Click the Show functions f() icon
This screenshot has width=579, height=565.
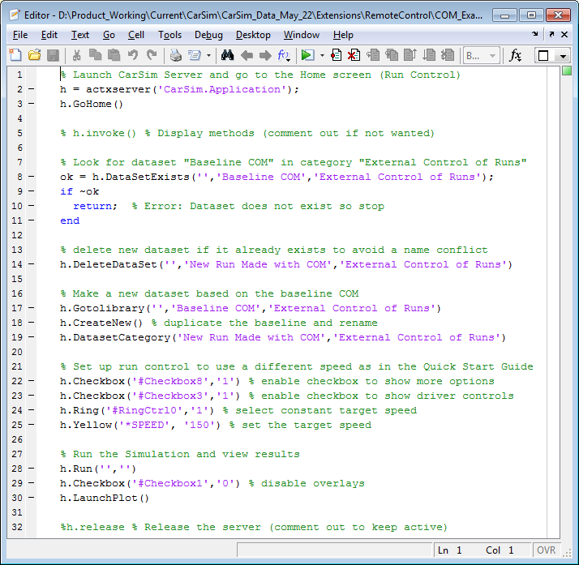click(284, 55)
